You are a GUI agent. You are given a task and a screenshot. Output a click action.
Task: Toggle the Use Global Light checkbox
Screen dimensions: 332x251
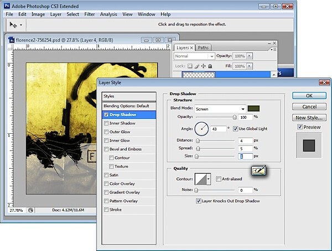[236, 129]
